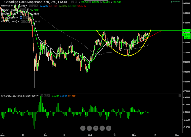Open settings gear for CAD/JPY symbol

pos(76,2)
